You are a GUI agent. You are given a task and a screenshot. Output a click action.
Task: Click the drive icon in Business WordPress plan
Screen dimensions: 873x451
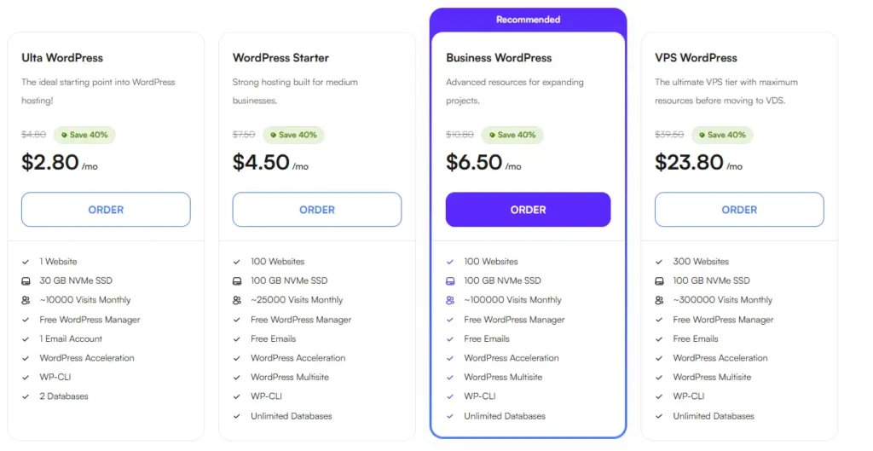[450, 281]
